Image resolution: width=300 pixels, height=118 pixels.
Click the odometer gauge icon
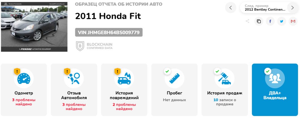click(24, 78)
